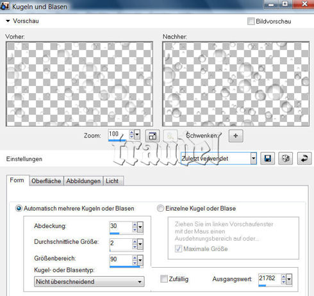Screen dimensions: 314x296
Task: Click the fit preview to window icon
Action: [153, 135]
